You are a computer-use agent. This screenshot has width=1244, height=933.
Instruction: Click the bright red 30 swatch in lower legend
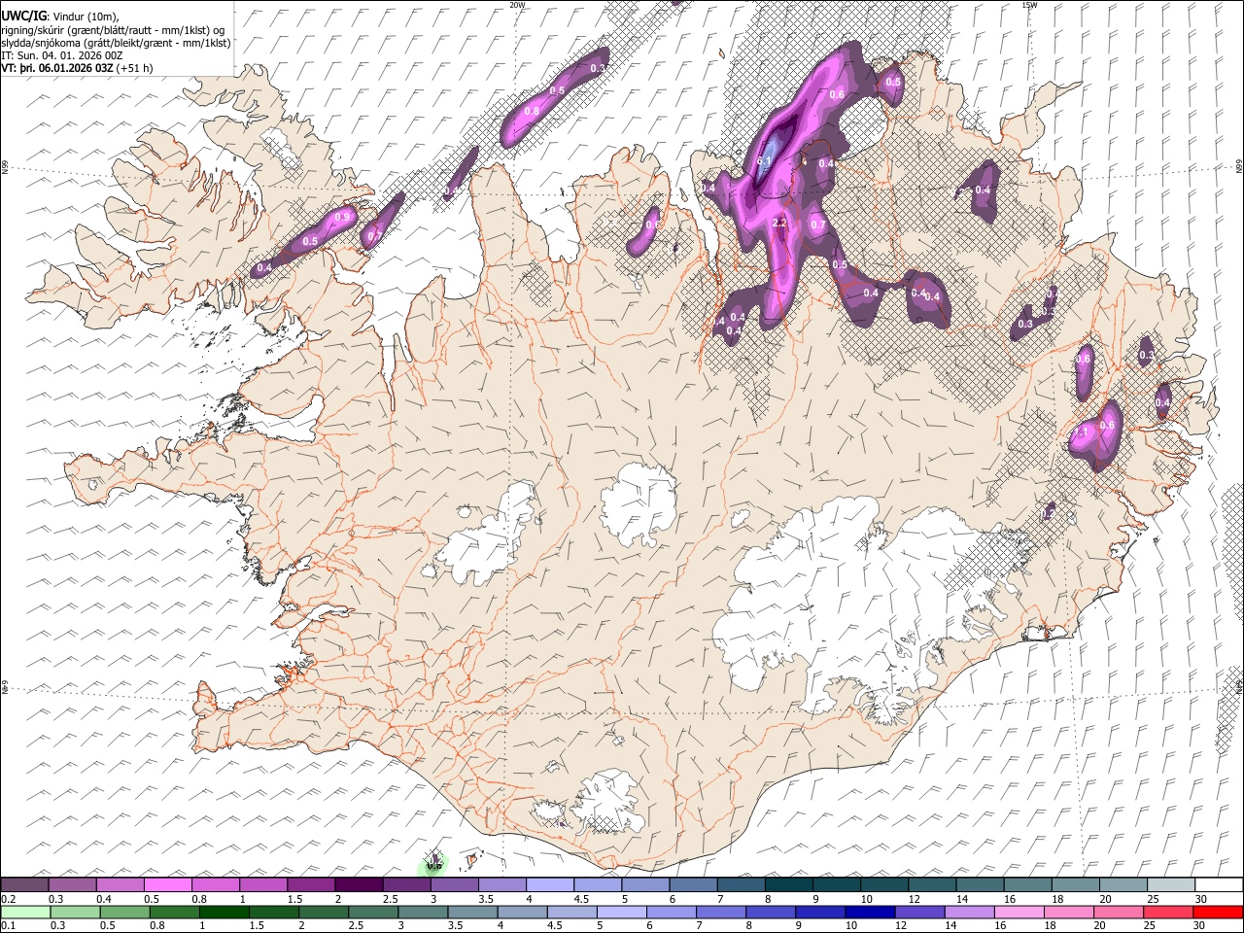[x=1219, y=912]
